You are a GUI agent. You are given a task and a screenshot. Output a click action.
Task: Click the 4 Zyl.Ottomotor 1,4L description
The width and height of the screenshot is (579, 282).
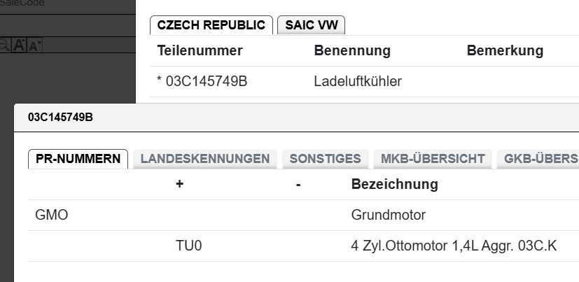coord(454,246)
